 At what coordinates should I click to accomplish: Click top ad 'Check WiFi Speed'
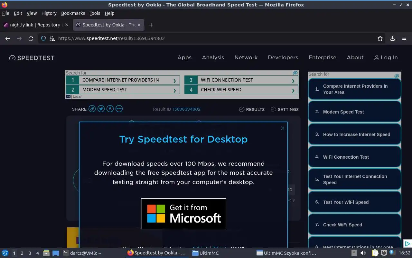[241, 90]
